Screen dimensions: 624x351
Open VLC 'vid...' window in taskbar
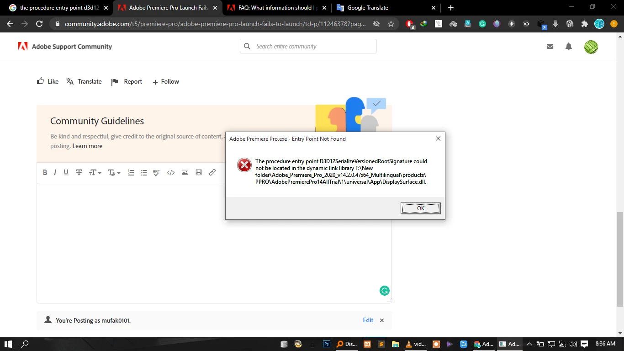[416, 344]
